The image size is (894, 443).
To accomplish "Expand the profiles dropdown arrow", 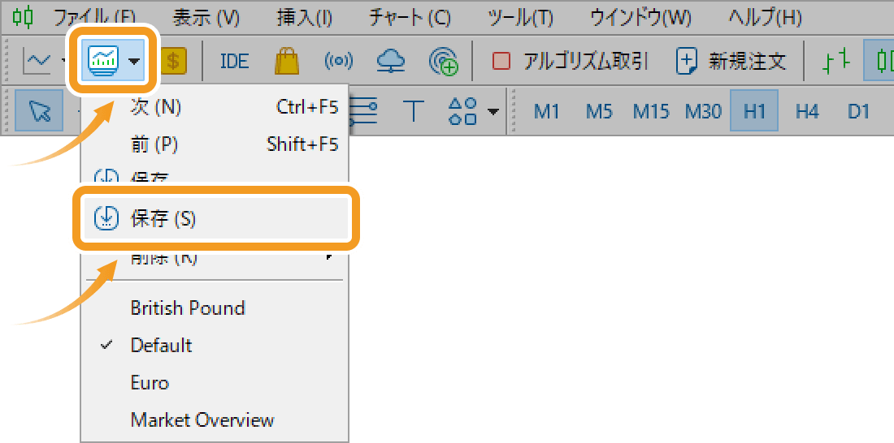I will coord(135,62).
